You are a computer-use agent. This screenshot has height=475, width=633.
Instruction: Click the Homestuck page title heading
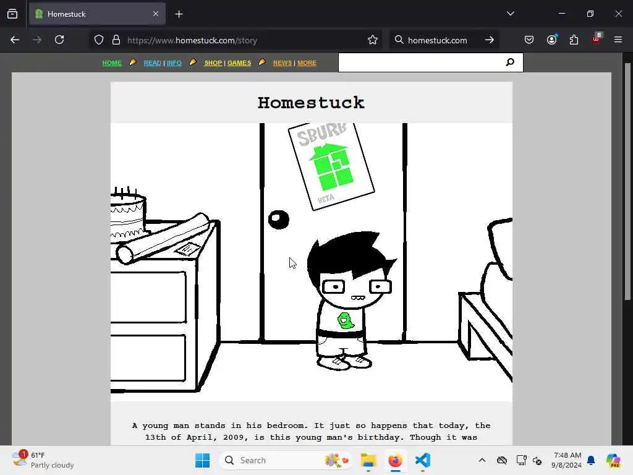tap(311, 103)
